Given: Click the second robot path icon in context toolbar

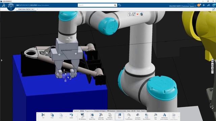Looking at the screenshot, I should 134,14.
